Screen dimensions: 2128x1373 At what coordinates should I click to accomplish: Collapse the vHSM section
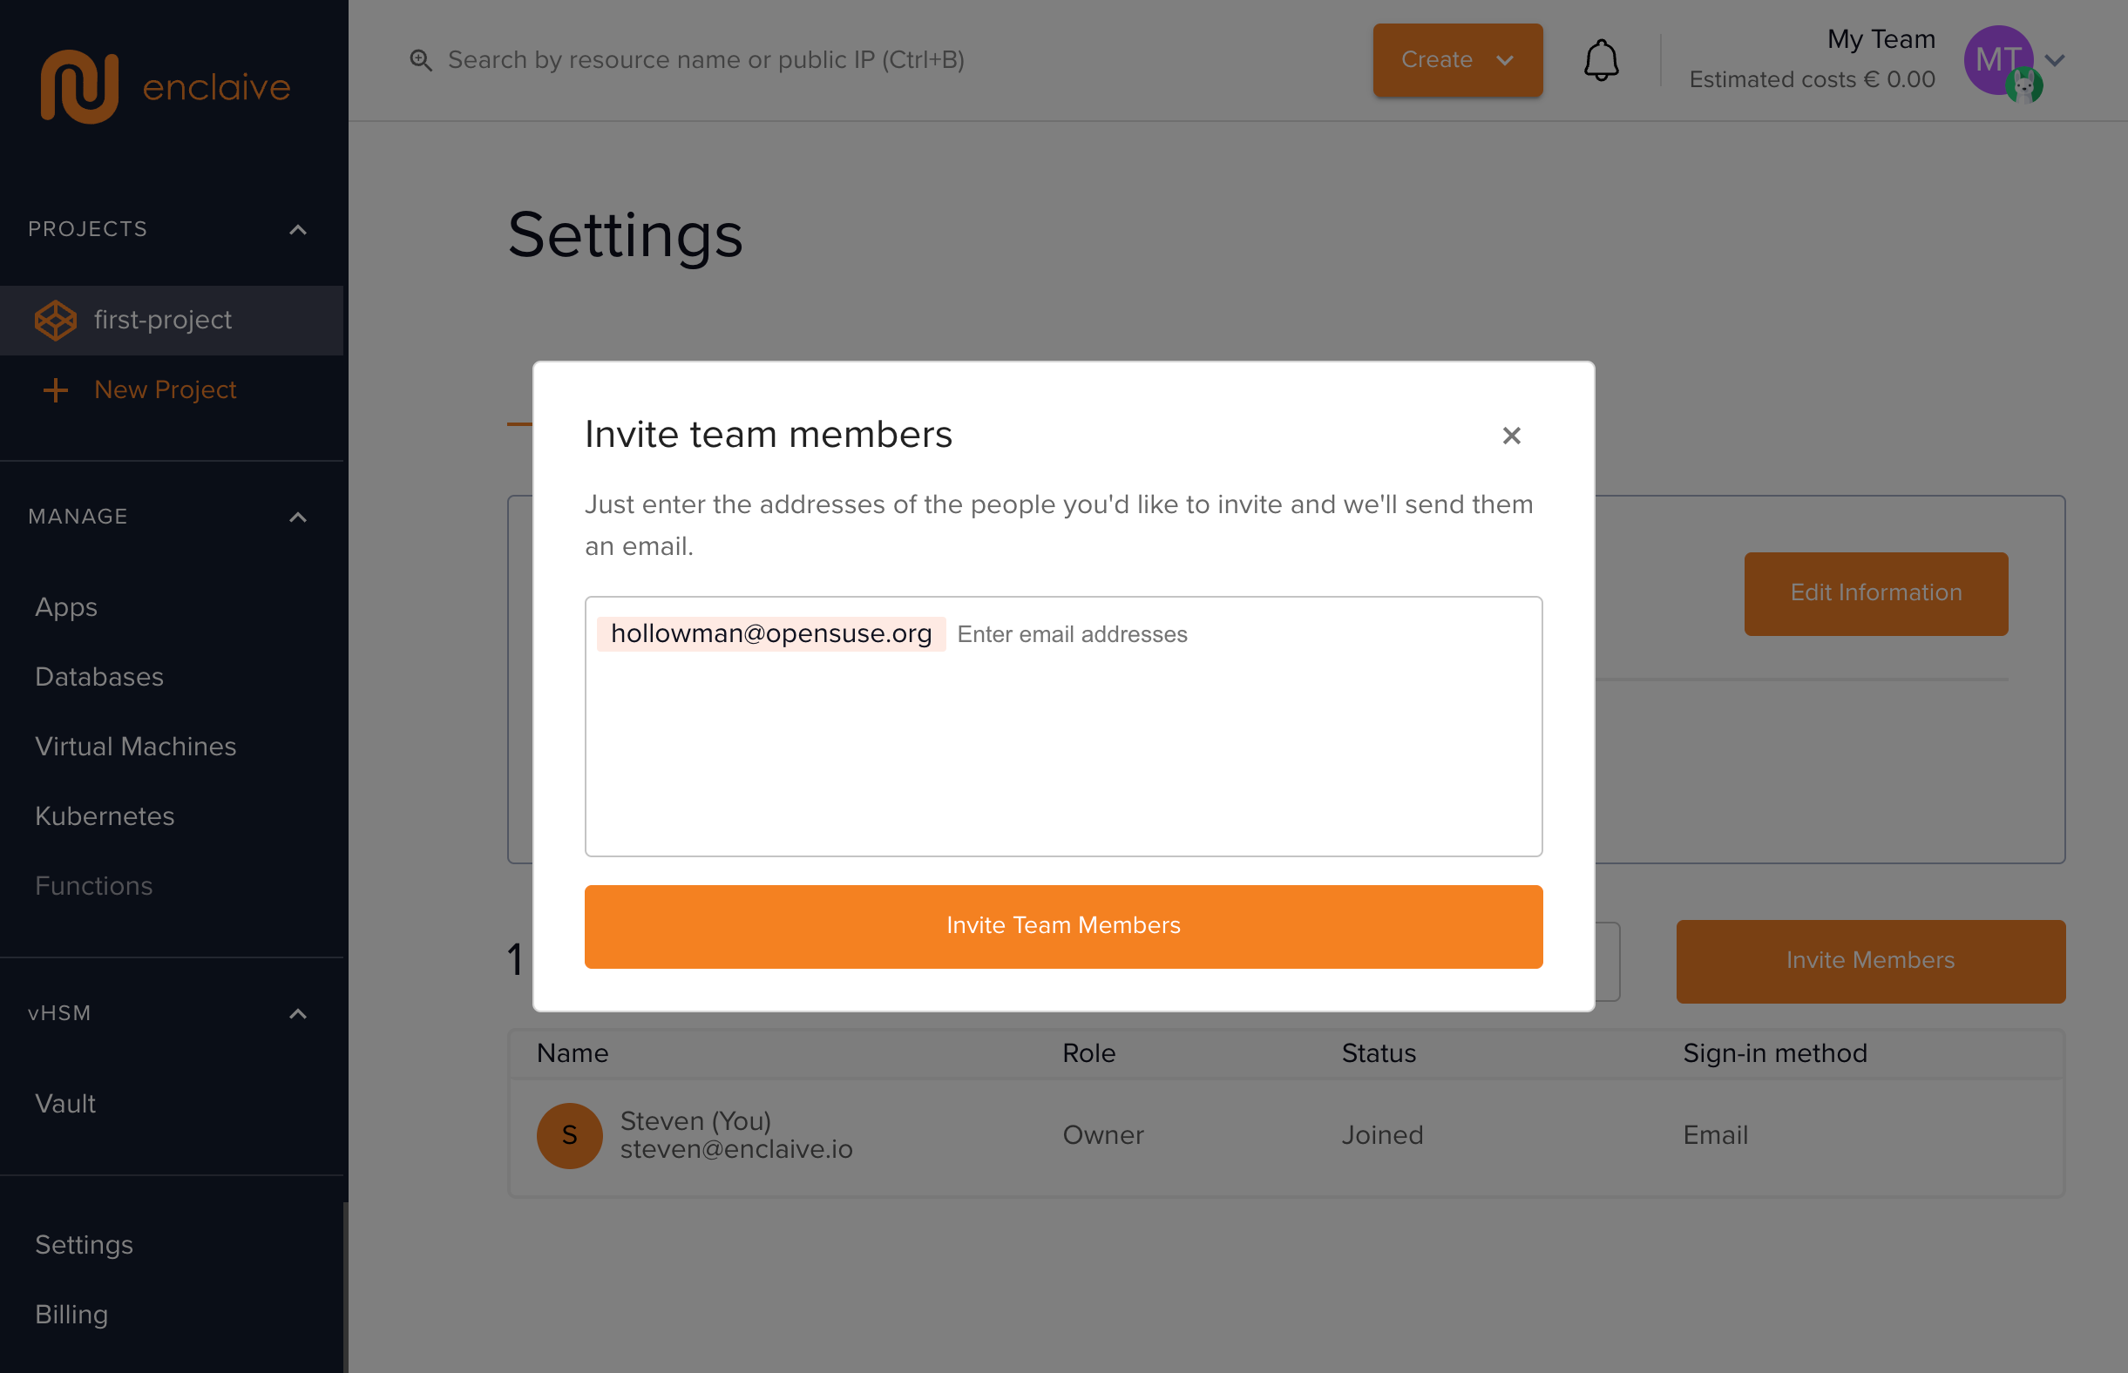tap(298, 1014)
